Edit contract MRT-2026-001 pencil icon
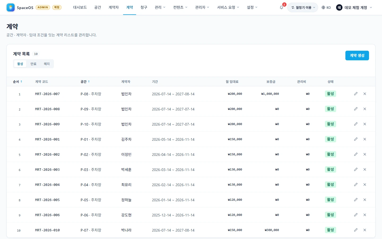382x239 pixels. click(x=356, y=139)
